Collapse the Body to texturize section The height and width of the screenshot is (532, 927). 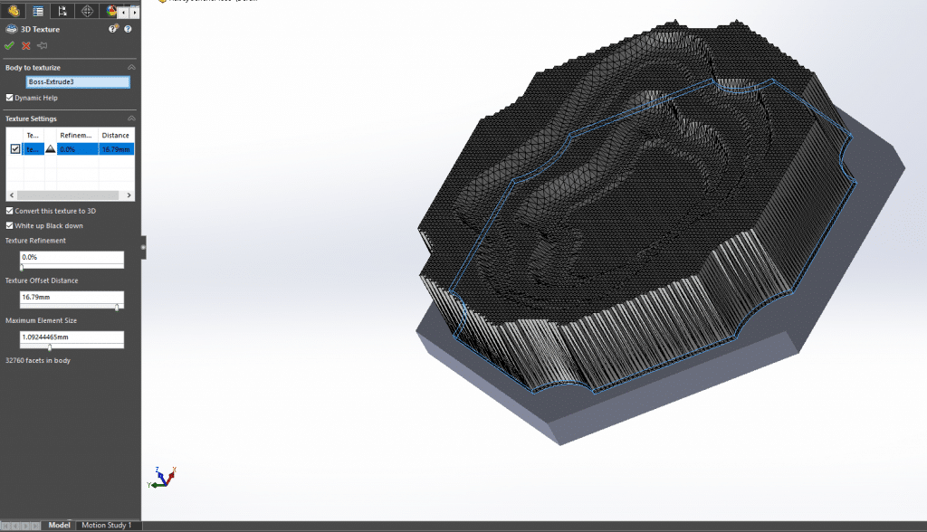131,67
